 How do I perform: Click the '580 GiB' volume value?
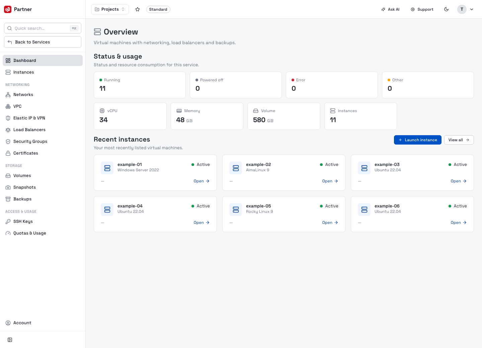coord(263,120)
